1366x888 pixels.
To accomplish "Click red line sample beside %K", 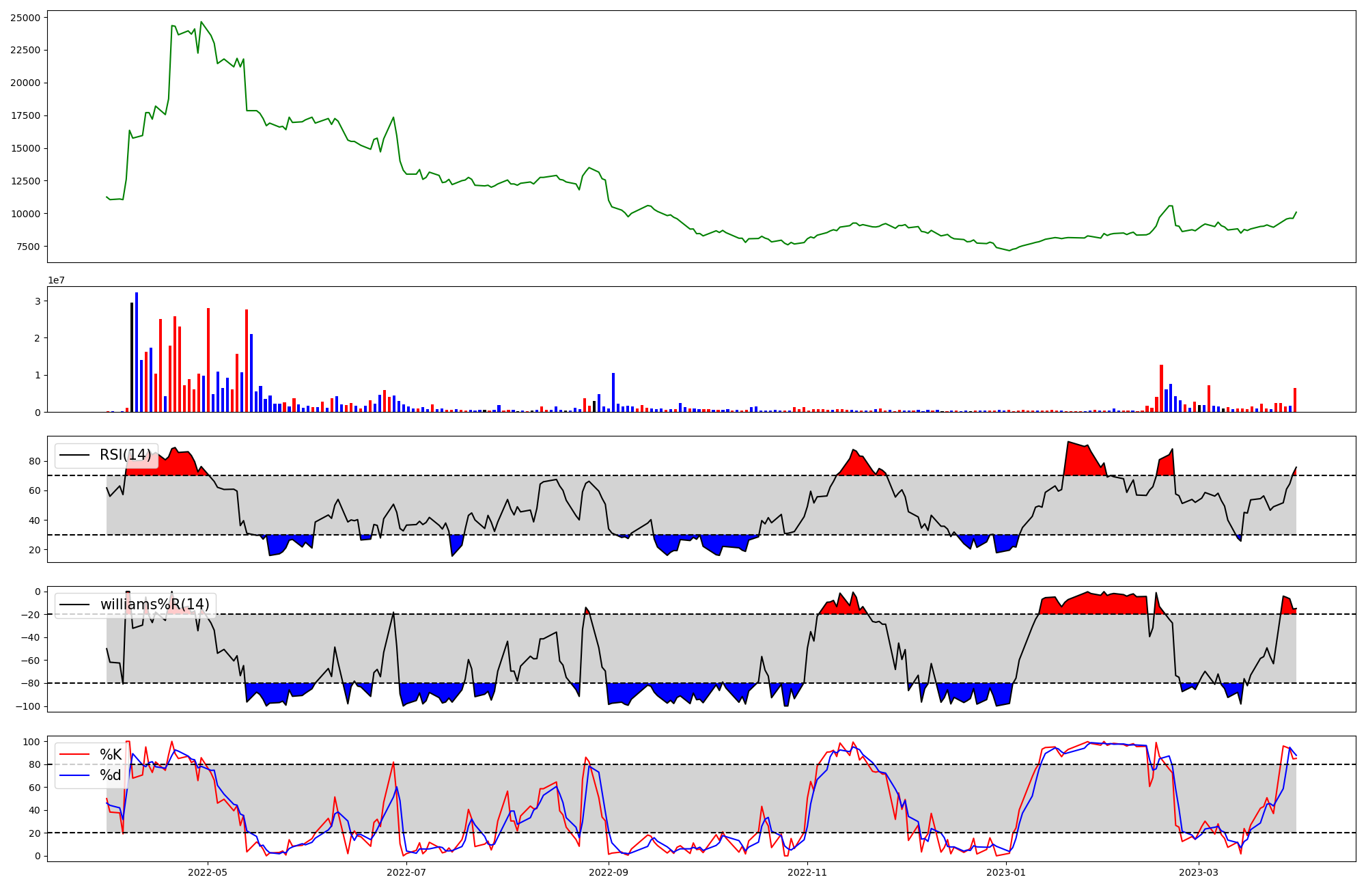I will 74,755.
